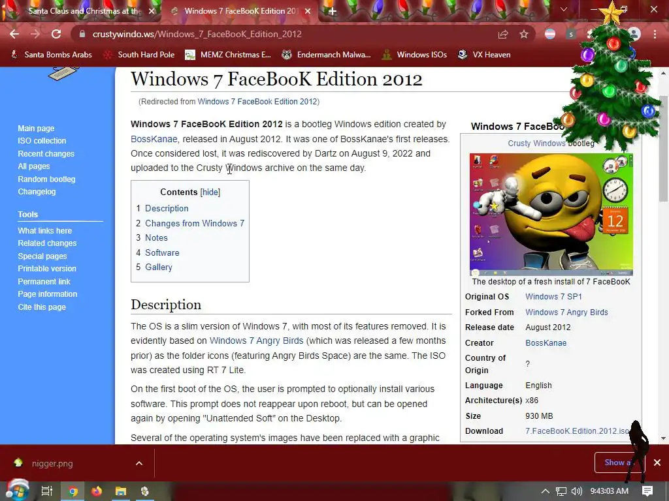Bookmark this page with the star icon
The image size is (669, 501).
[x=524, y=34]
